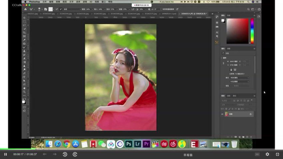Open the smoothing options gear icon
This screenshot has height=159, width=283.
[x=149, y=9]
